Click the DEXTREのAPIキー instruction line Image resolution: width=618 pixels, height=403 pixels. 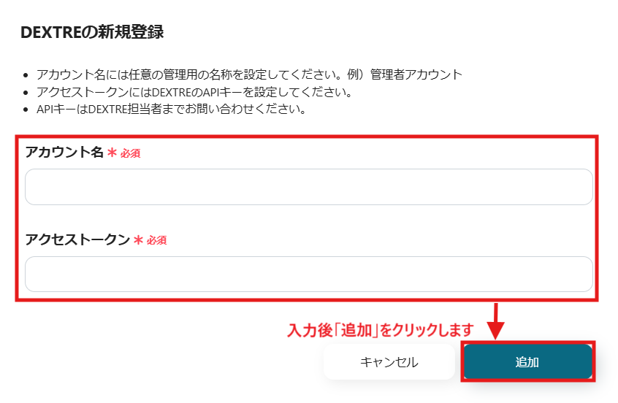tap(195, 93)
